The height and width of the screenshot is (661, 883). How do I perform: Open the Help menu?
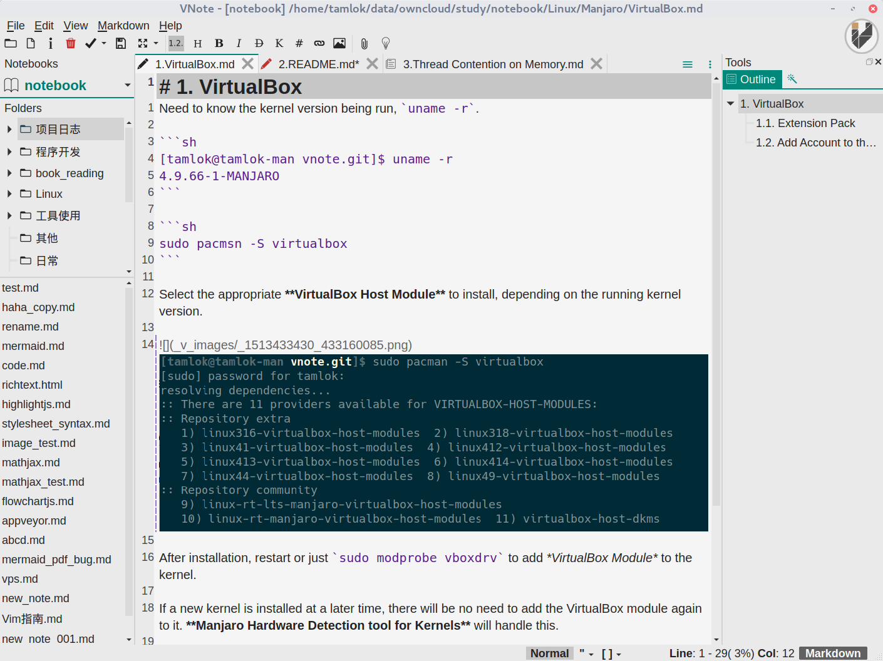170,26
